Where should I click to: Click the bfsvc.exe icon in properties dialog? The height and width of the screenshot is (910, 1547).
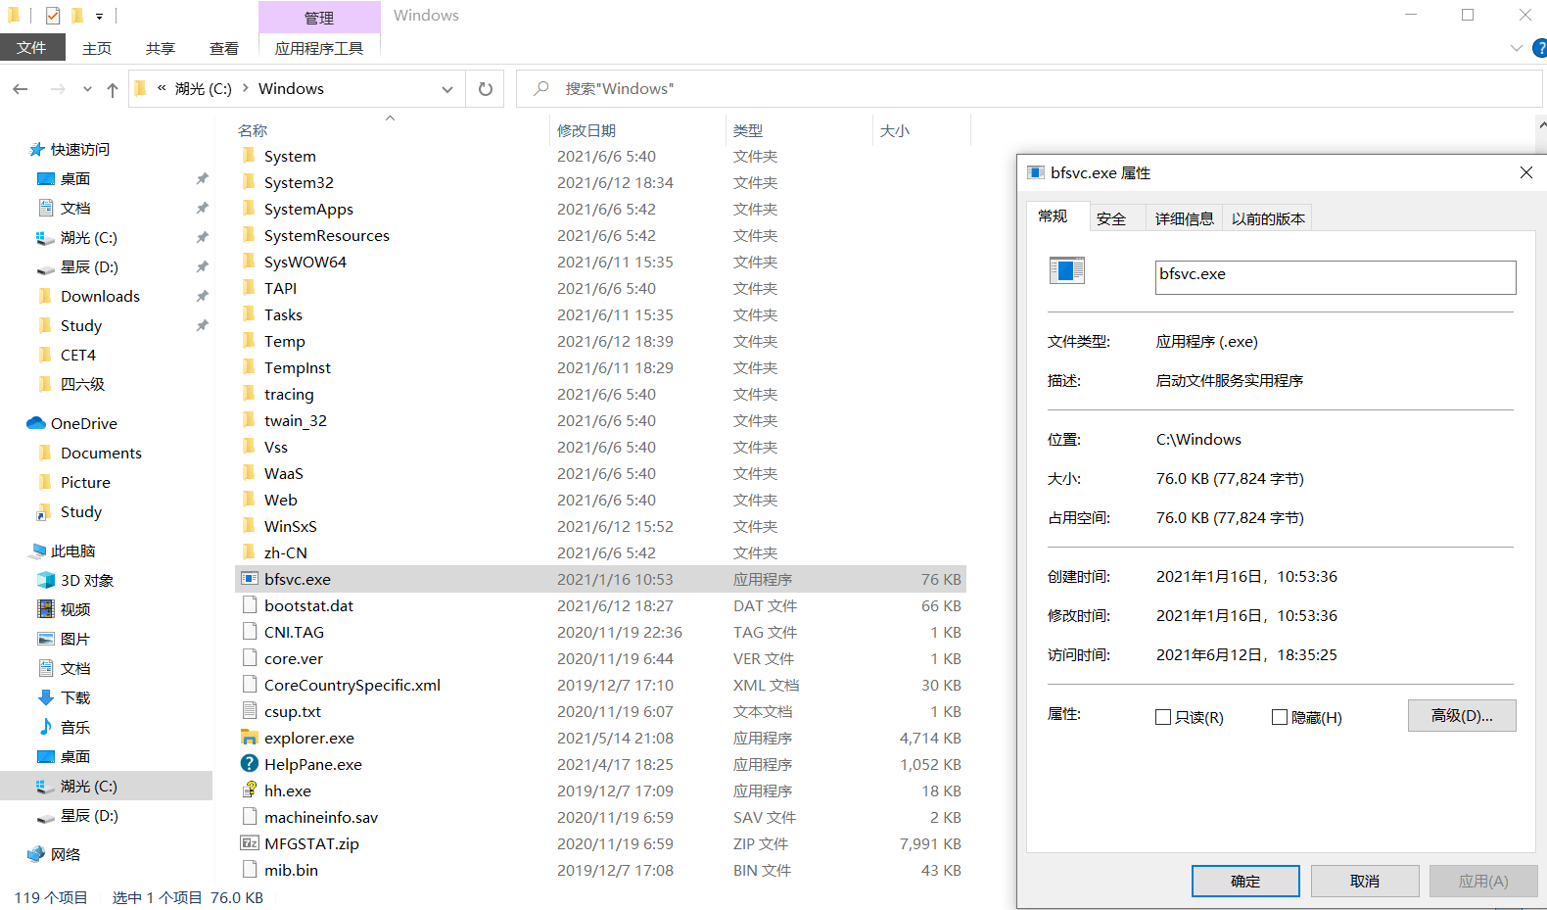click(x=1067, y=270)
